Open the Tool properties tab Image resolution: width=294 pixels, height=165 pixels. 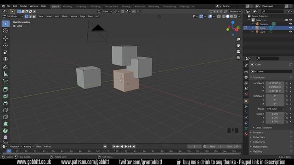click(246, 65)
